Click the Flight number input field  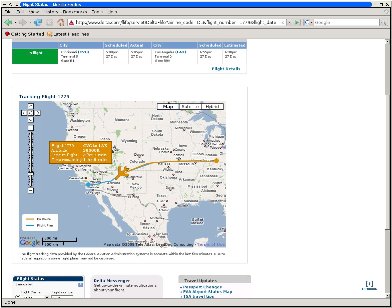click(62, 297)
